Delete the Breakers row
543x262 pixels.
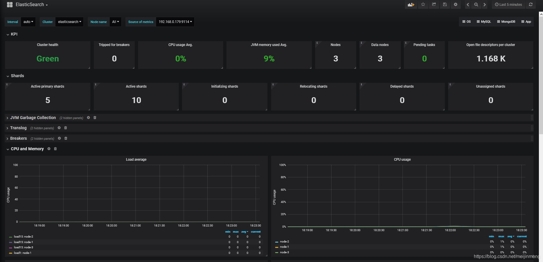click(66, 138)
